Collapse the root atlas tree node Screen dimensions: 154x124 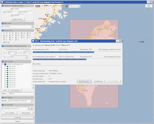[x=3, y=64]
